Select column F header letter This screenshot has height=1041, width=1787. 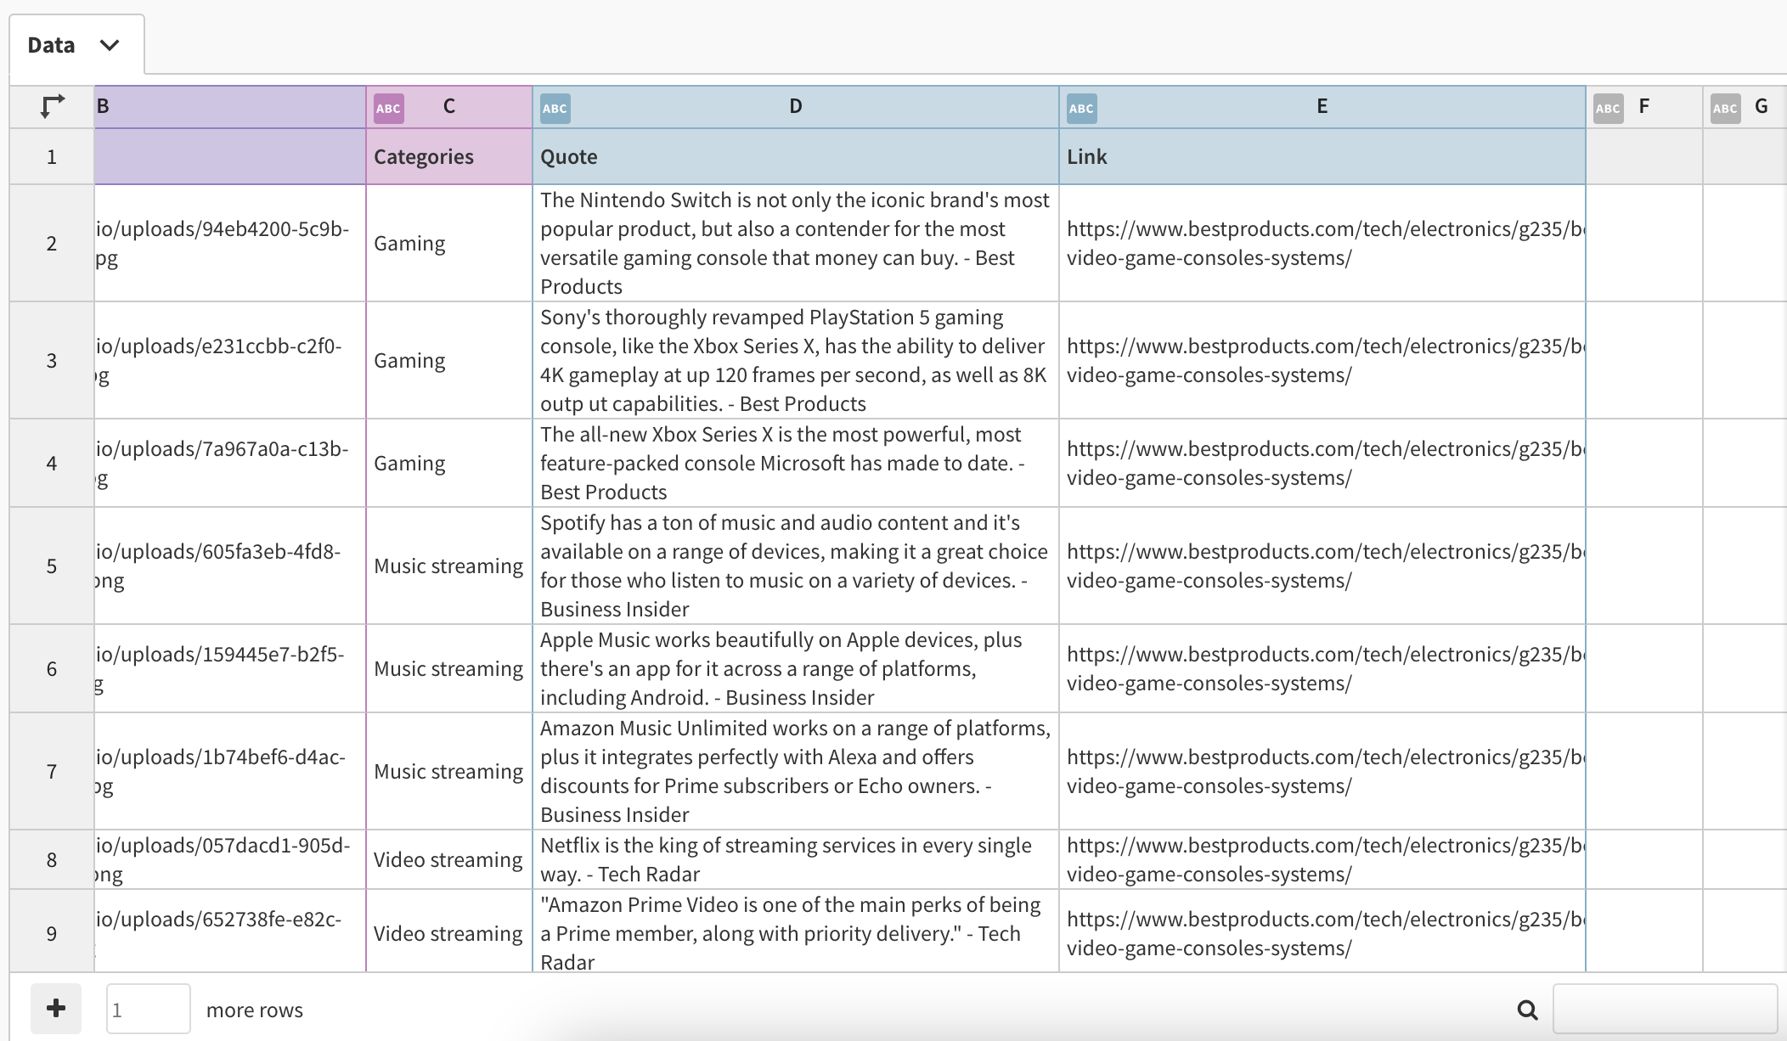coord(1644,106)
